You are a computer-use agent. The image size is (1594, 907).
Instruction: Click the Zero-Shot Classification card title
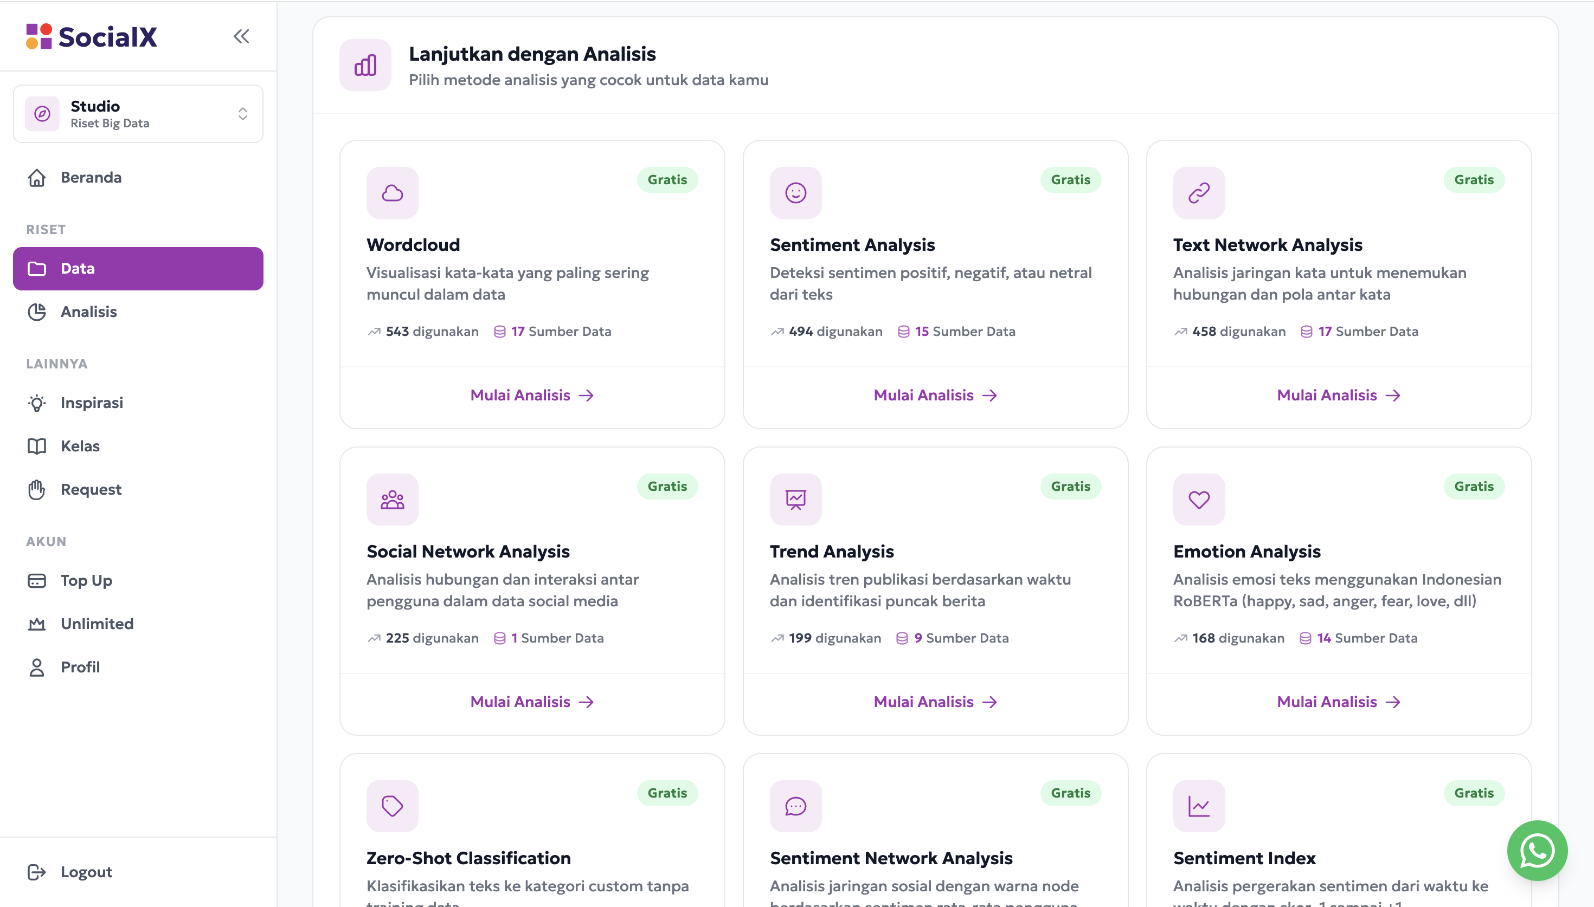[x=468, y=858]
